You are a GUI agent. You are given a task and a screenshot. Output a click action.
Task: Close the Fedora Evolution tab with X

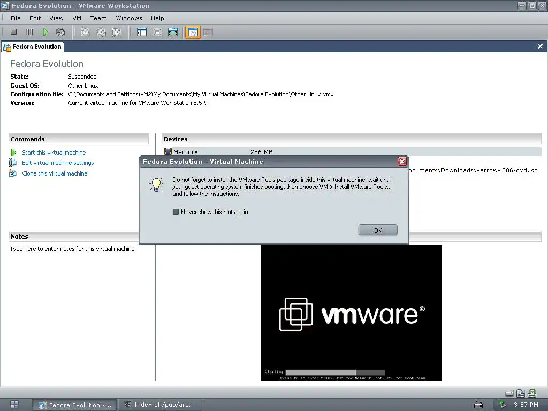click(x=540, y=47)
